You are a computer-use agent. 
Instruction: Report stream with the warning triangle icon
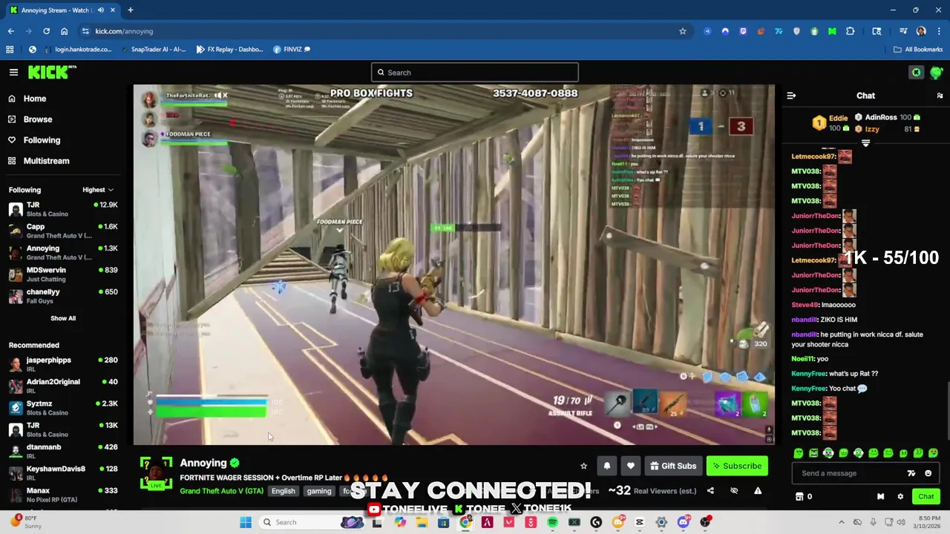758,490
